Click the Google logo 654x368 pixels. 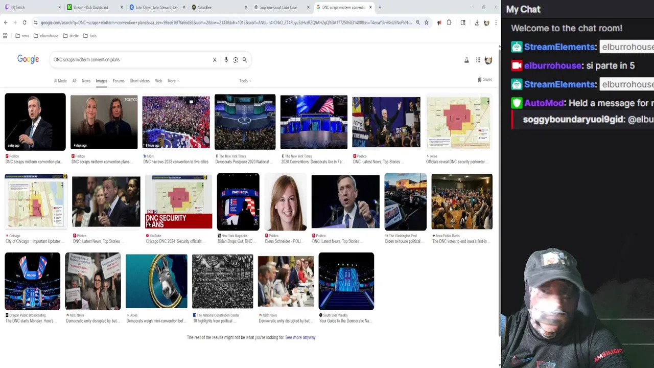click(28, 59)
